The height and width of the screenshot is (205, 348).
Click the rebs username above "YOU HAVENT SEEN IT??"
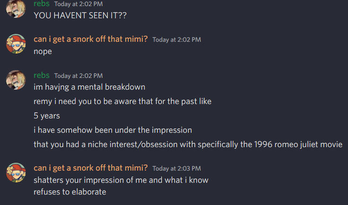[42, 4]
